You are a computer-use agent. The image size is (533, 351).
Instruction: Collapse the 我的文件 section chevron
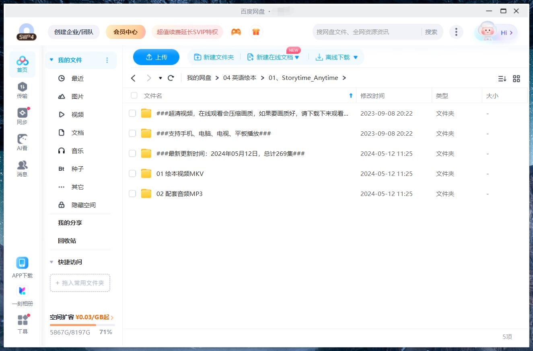click(51, 59)
